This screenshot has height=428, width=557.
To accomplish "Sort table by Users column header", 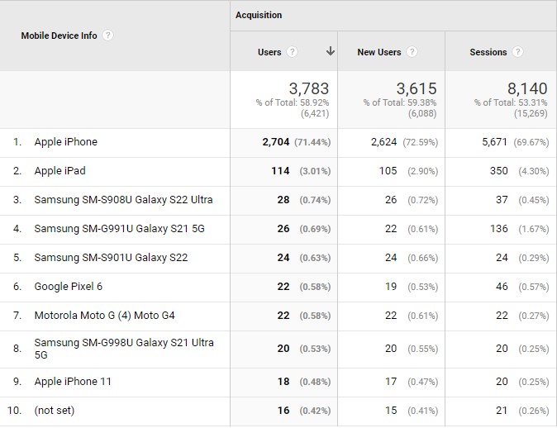I will point(269,52).
